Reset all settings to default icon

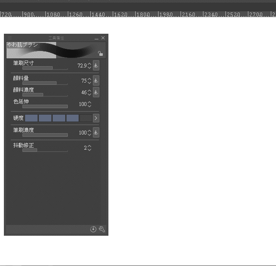pyautogui.click(x=93, y=229)
